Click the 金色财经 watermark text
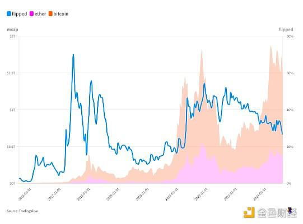 pos(277,213)
